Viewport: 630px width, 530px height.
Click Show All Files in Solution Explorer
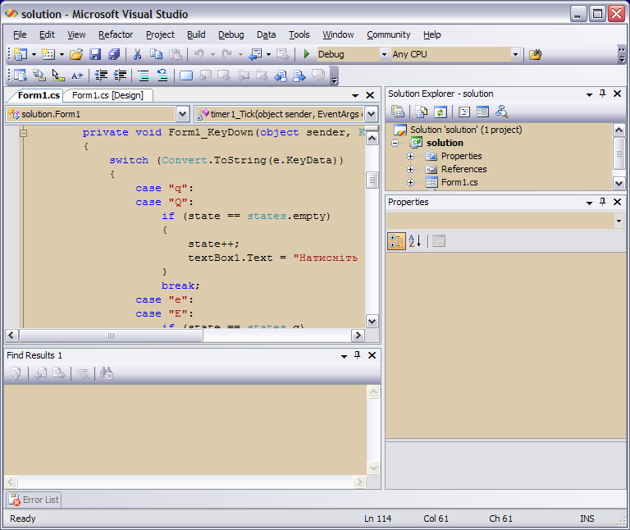[421, 112]
